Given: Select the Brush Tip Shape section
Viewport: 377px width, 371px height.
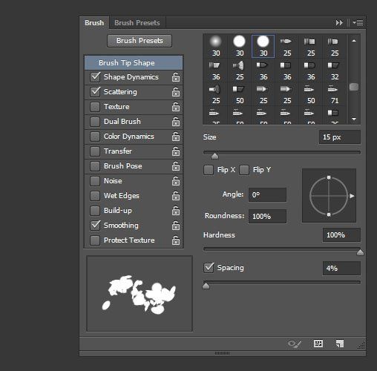Looking at the screenshot, I should click(x=134, y=63).
